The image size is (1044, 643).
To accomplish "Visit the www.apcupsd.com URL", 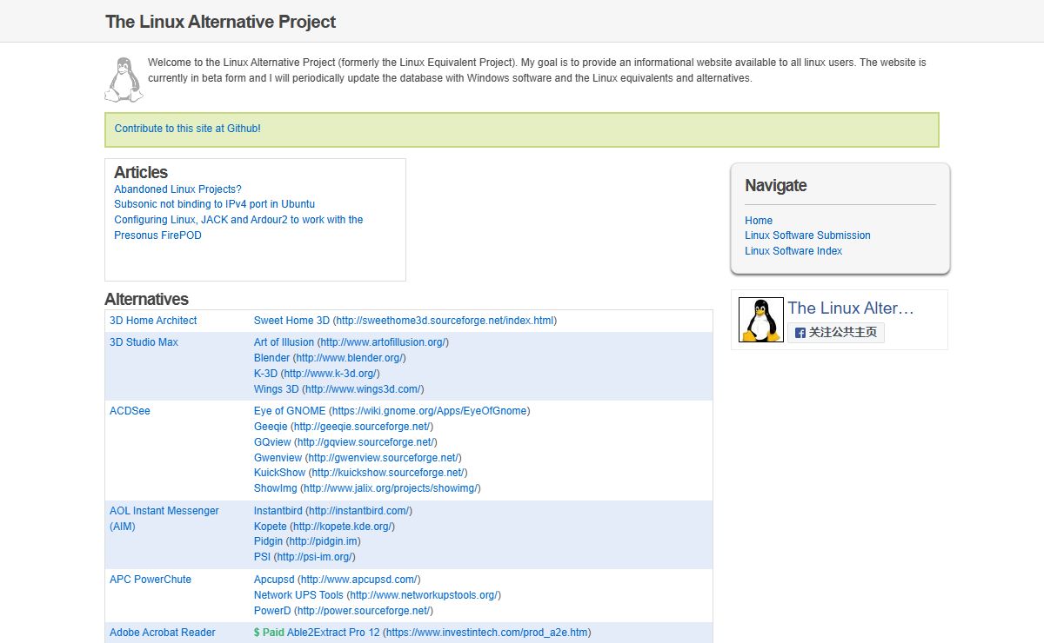I will point(358,580).
